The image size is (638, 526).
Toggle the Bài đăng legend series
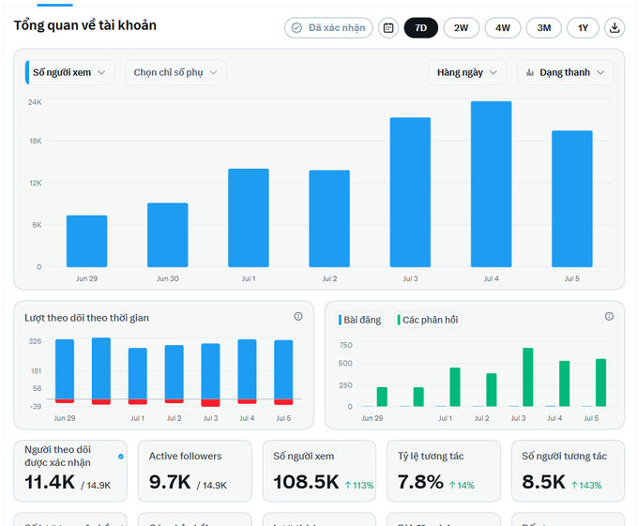(359, 320)
